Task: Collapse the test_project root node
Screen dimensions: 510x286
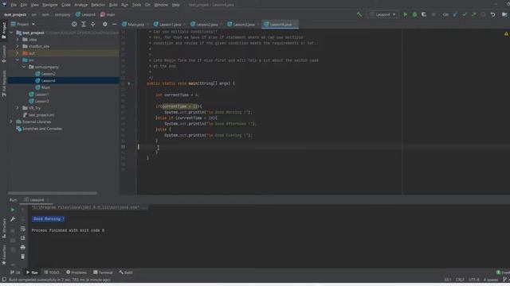Action: point(11,33)
